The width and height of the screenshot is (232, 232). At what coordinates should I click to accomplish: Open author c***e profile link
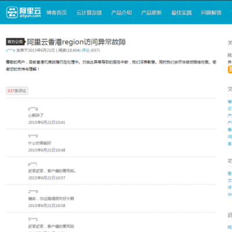coord(10,50)
